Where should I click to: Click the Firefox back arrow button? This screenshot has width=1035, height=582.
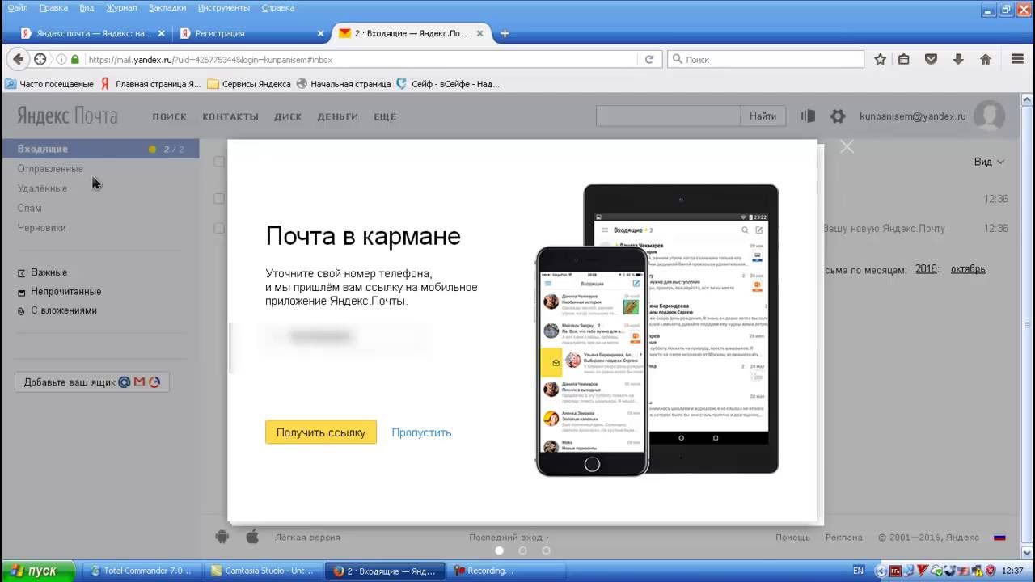pos(18,59)
